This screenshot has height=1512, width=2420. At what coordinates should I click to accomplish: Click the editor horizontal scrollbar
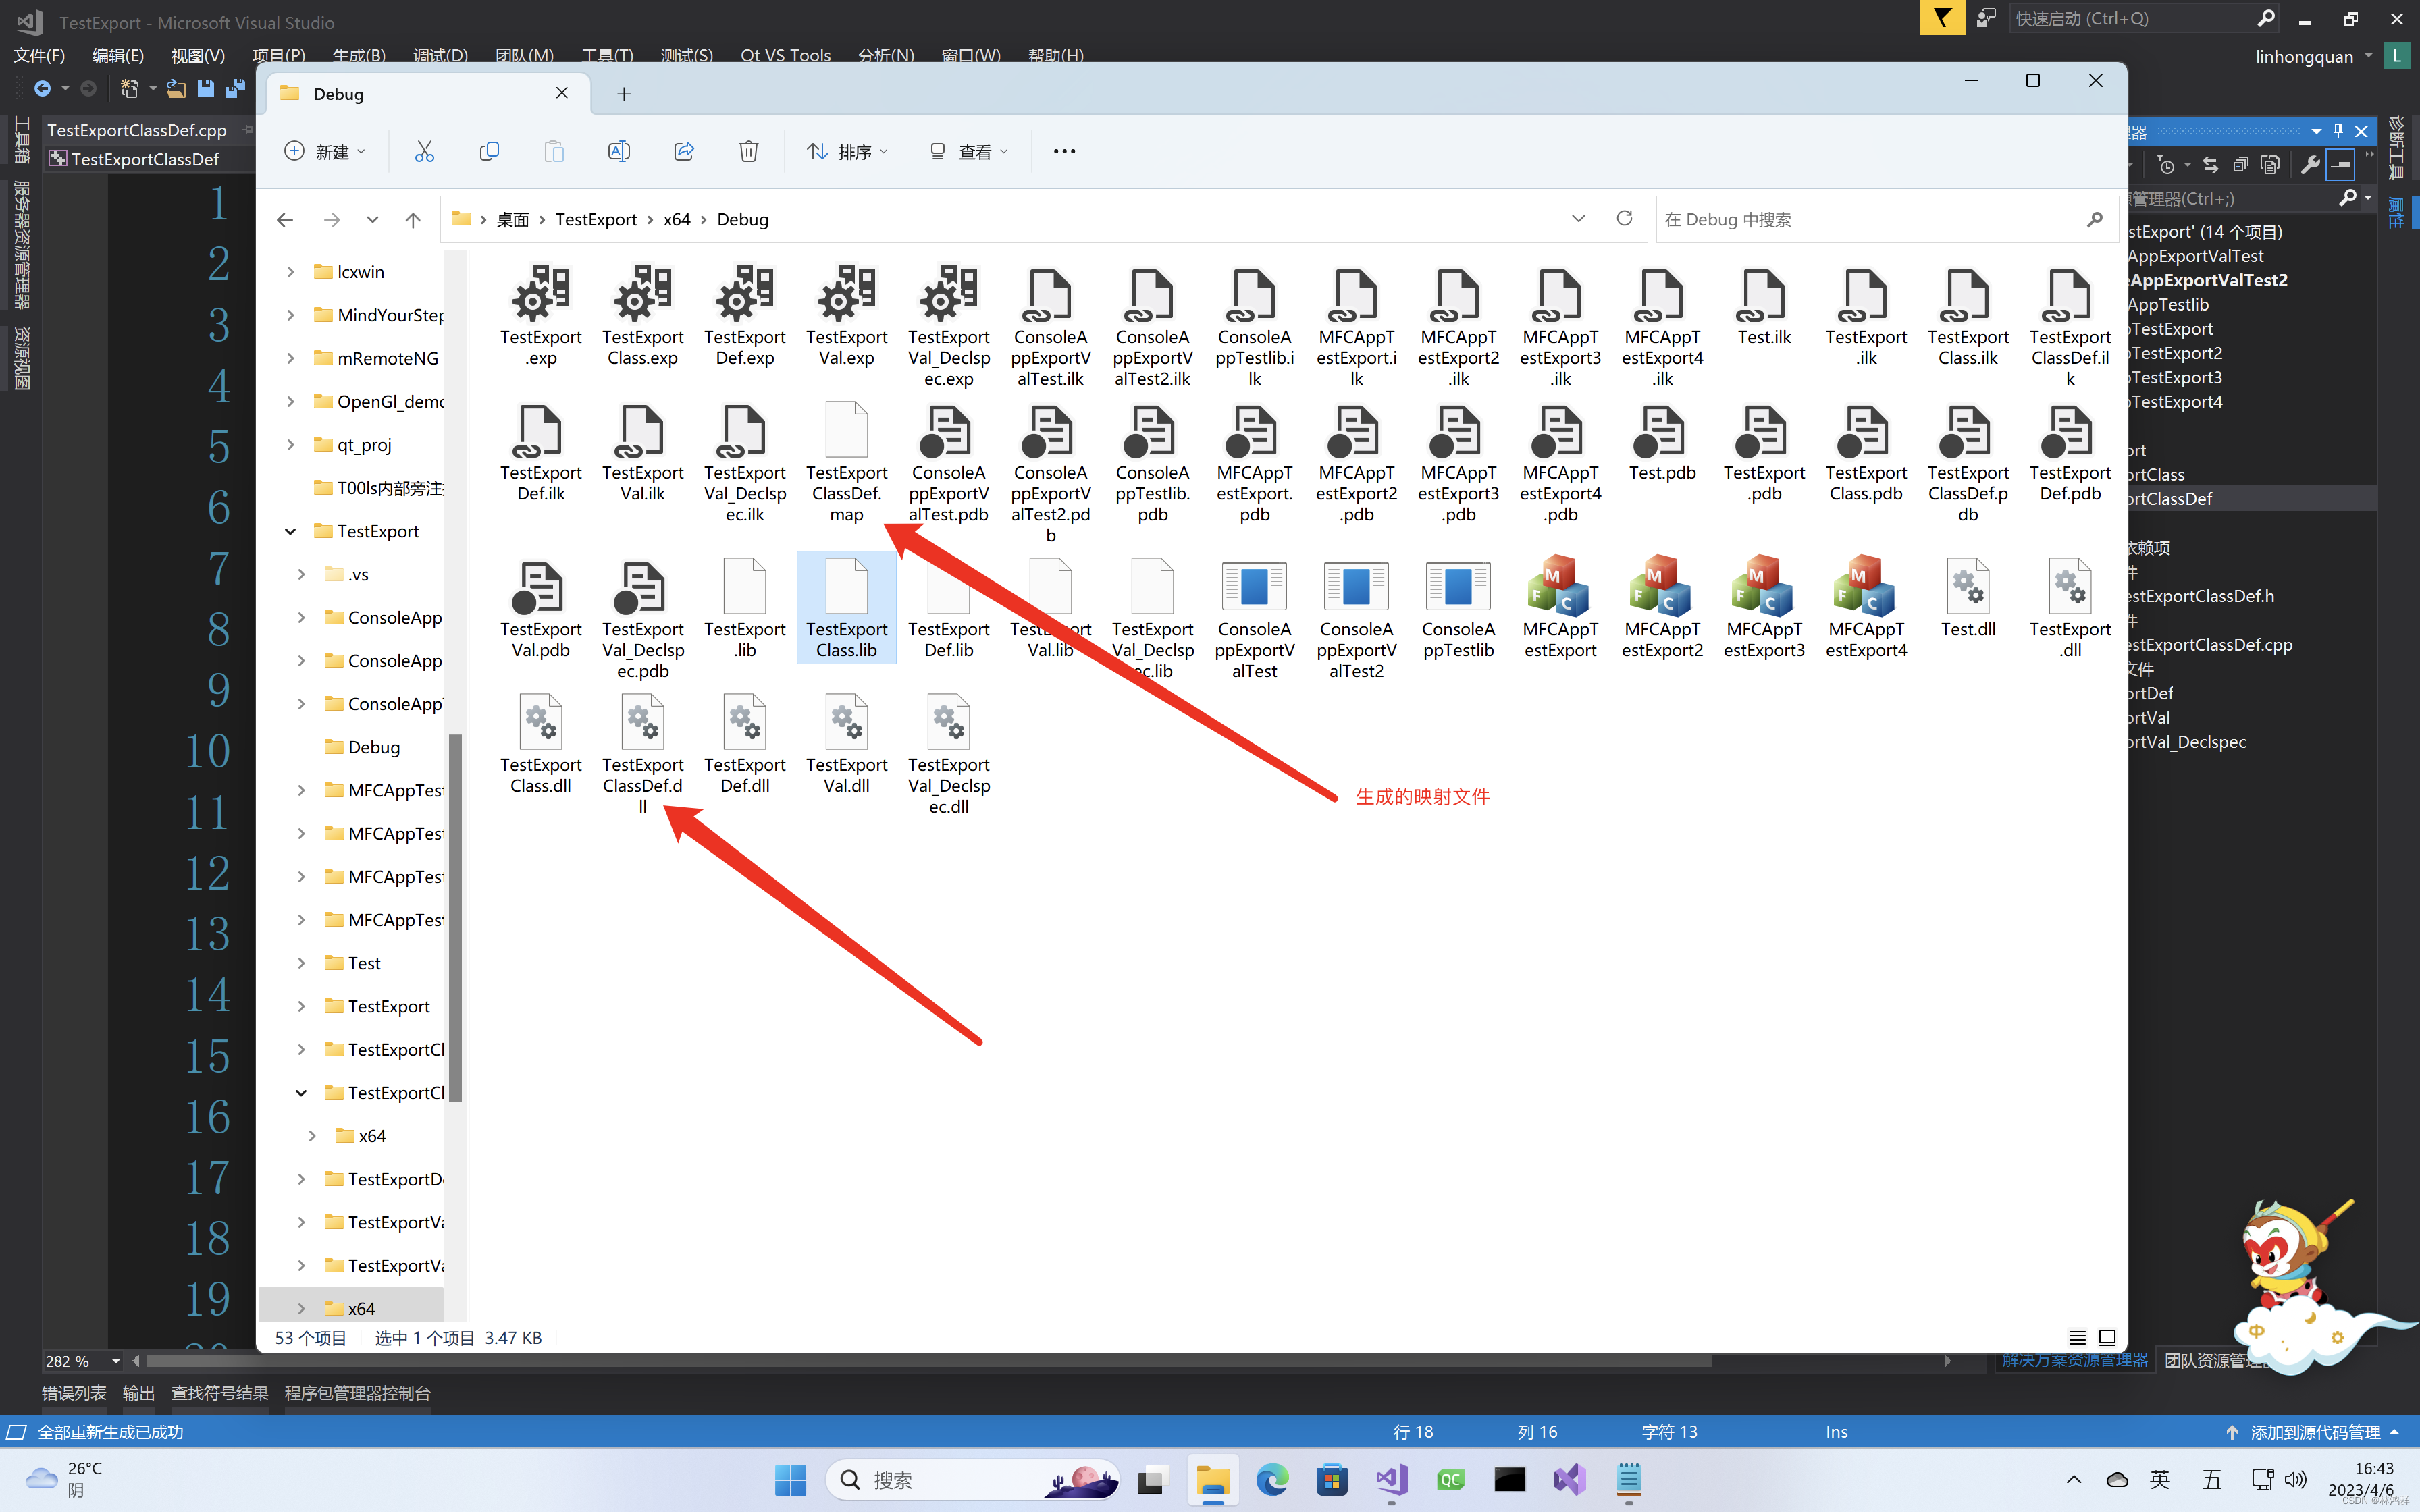click(x=930, y=1361)
